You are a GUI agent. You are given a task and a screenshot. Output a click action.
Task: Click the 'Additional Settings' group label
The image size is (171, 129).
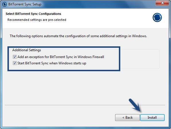27,50
